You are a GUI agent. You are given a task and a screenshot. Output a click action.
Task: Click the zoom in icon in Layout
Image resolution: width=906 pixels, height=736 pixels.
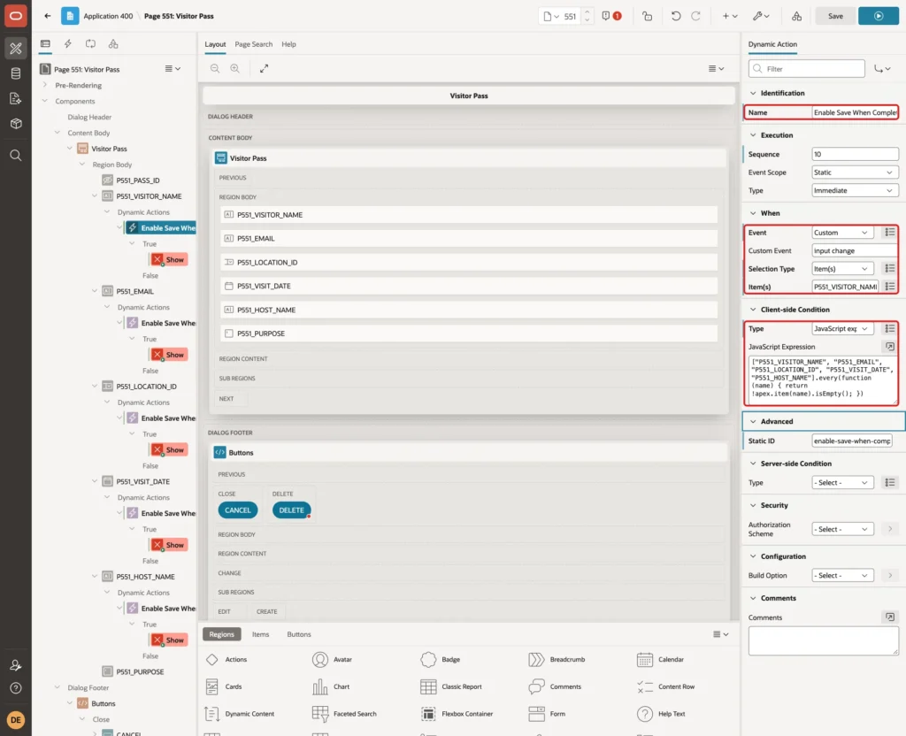(235, 69)
